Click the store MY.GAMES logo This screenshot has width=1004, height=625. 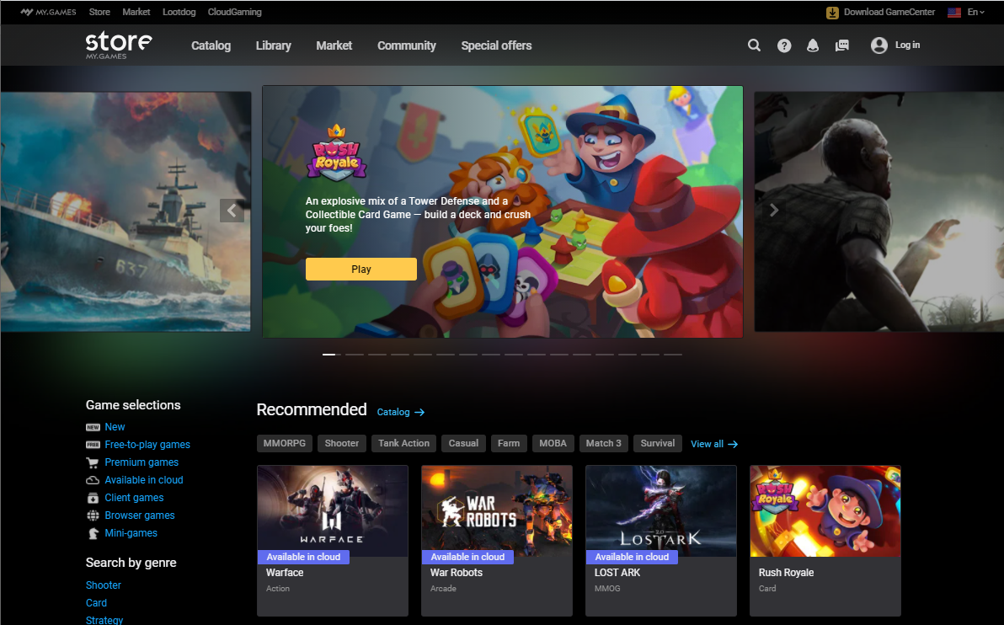pyautogui.click(x=119, y=45)
